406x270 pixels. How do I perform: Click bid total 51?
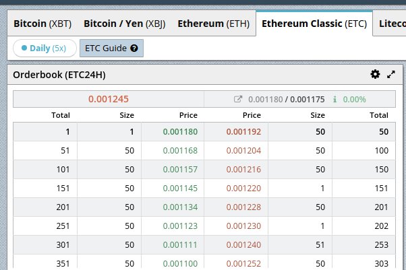click(x=65, y=151)
